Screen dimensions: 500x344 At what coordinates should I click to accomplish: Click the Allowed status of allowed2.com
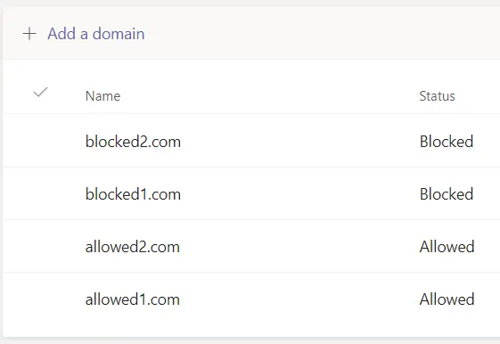[447, 247]
